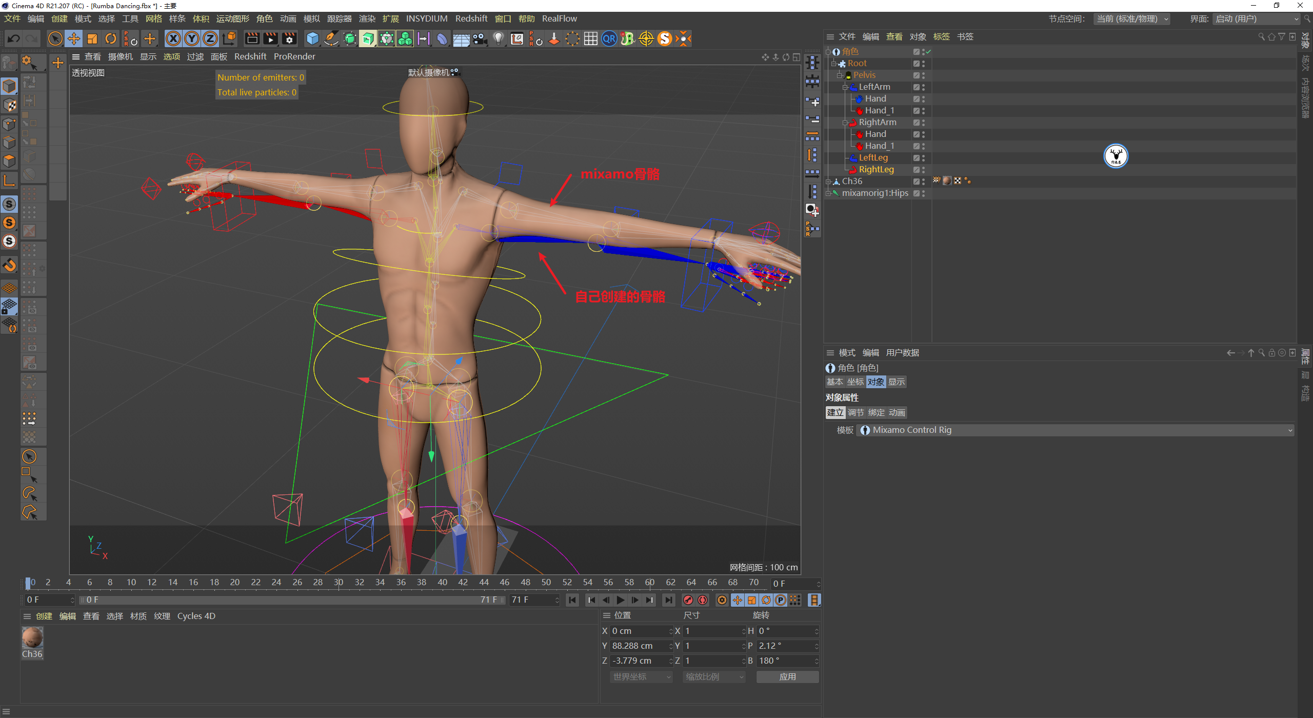The height and width of the screenshot is (718, 1313).
Task: Select the Spline Pen tool
Action: click(x=331, y=38)
